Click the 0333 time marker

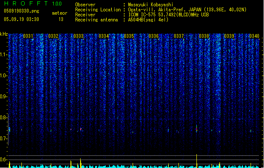tap(78, 36)
